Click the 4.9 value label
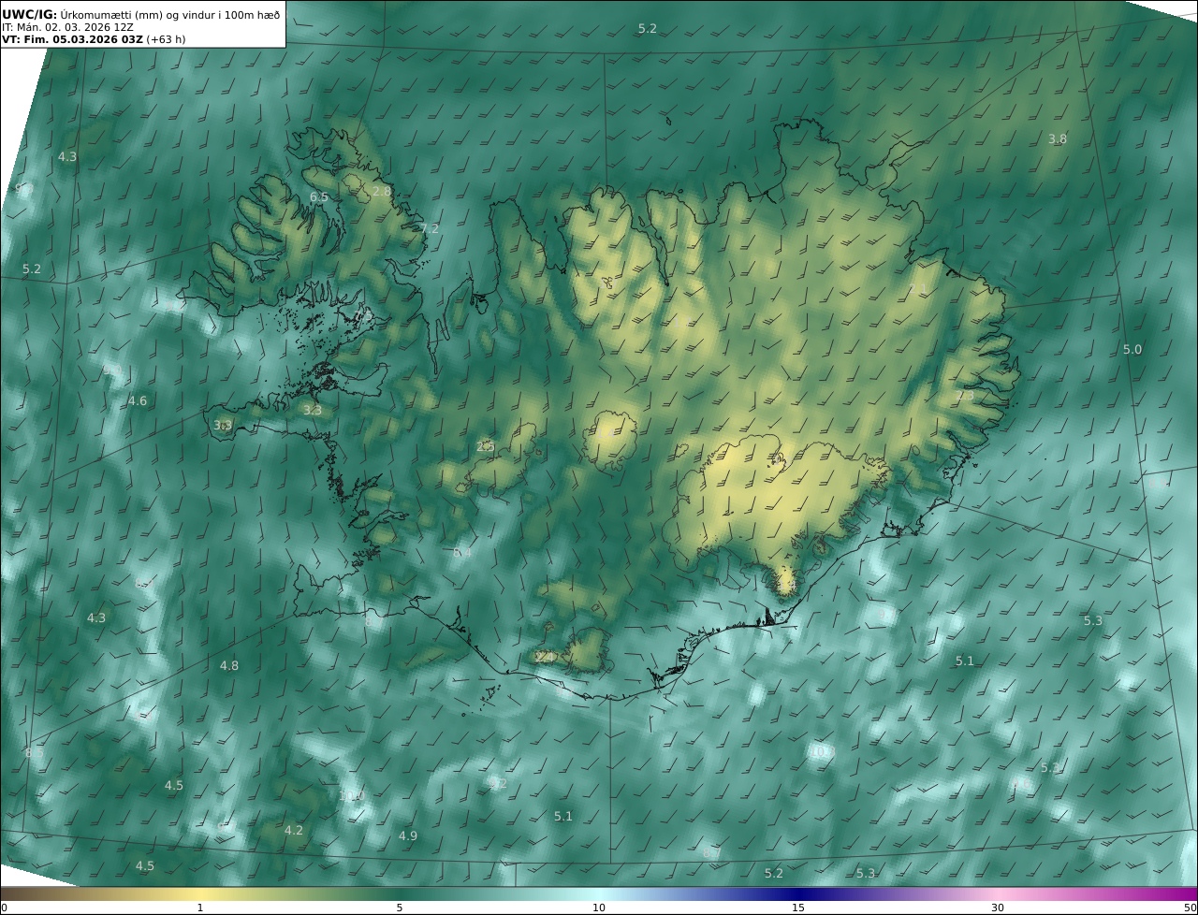This screenshot has height=915, width=1198. (408, 835)
